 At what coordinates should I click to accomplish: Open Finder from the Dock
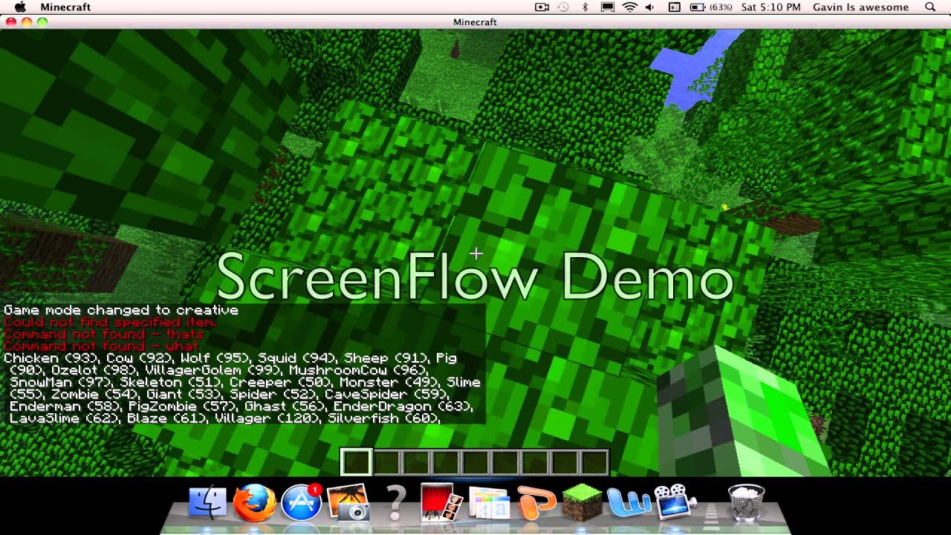[x=207, y=503]
